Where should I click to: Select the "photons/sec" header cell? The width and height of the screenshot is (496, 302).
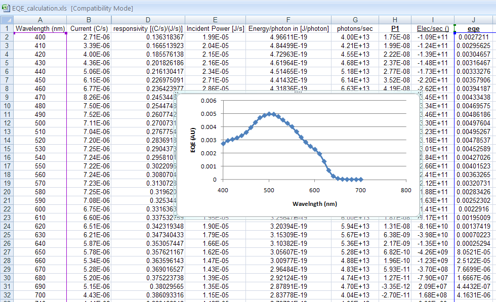(355, 29)
